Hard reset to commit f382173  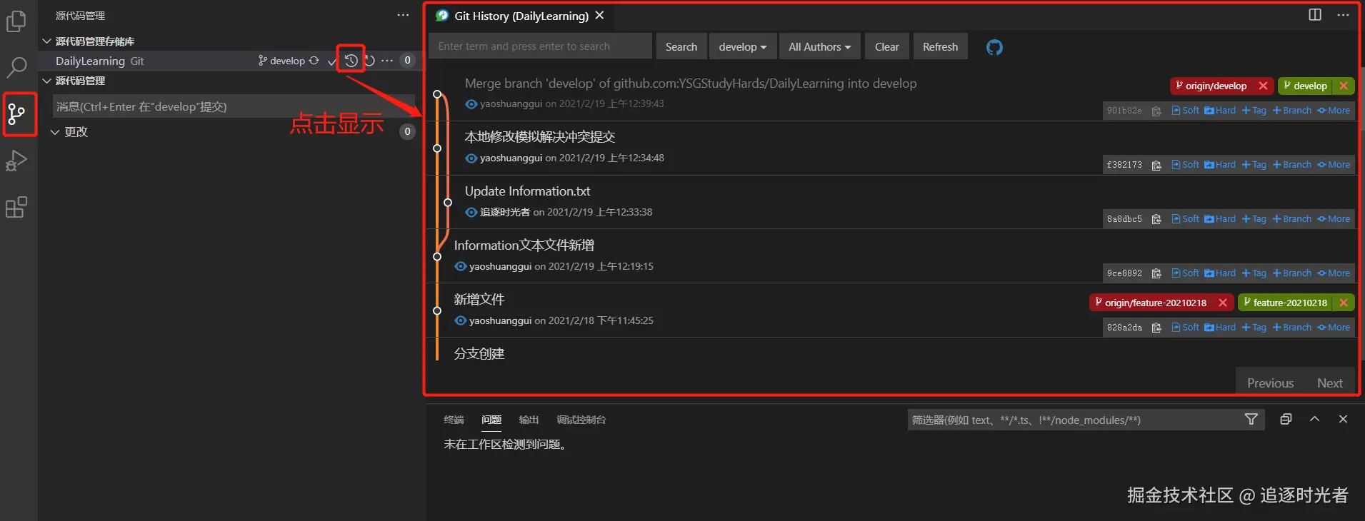1220,165
